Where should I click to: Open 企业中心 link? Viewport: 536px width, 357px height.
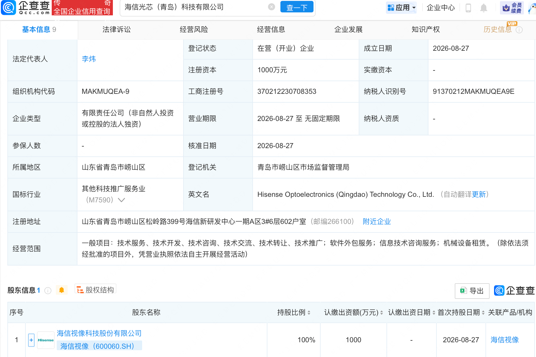[441, 8]
